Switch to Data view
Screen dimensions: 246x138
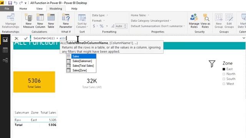5,50
